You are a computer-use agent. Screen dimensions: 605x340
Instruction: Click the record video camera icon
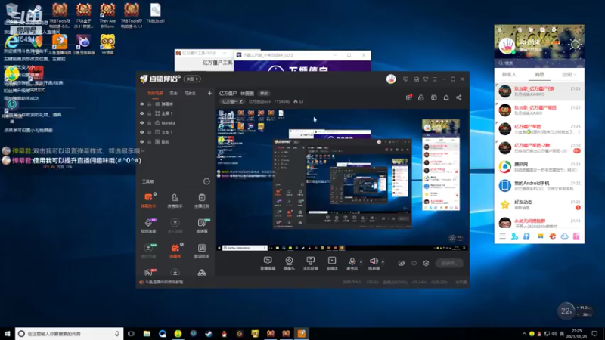402,263
